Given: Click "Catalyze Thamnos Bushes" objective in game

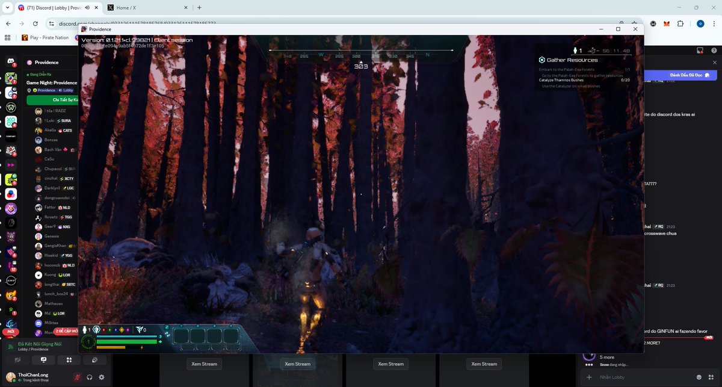Looking at the screenshot, I should pos(561,80).
